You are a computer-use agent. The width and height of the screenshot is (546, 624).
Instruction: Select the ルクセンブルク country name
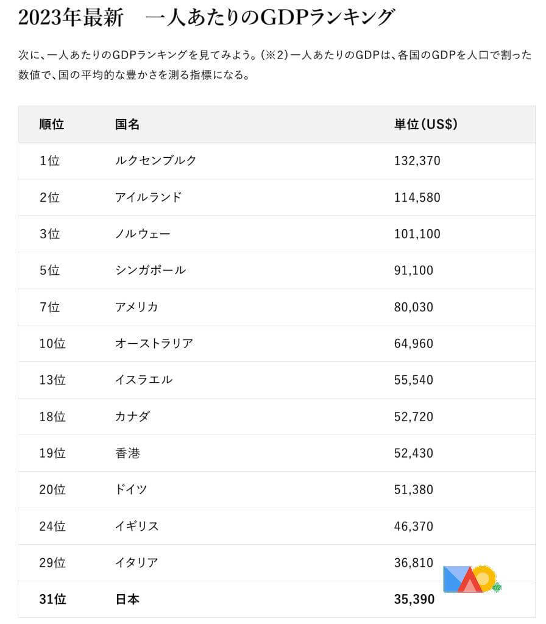tap(156, 161)
